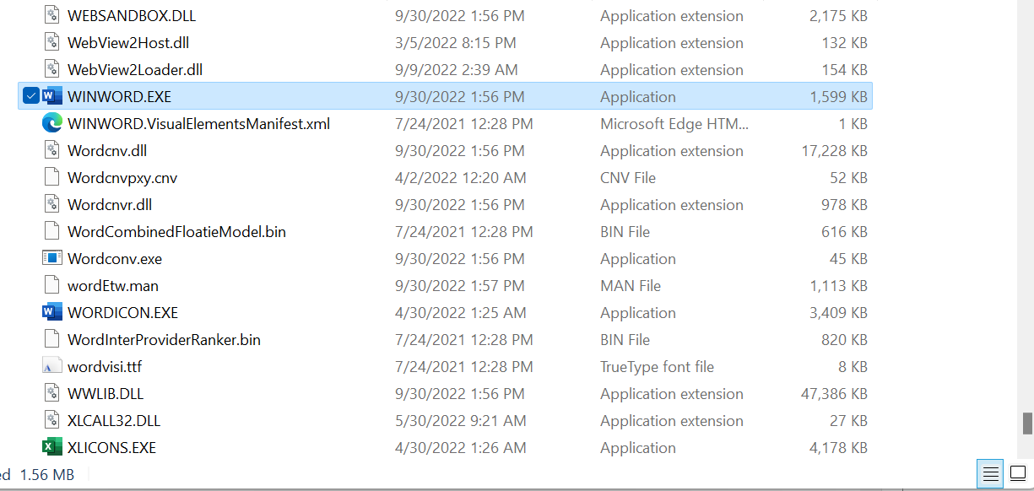Click the 'CNV File' type cell
Screen dimensions: 1034x491
tap(628, 178)
